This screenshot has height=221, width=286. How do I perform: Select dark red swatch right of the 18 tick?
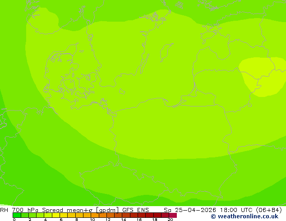pos(157,215)
